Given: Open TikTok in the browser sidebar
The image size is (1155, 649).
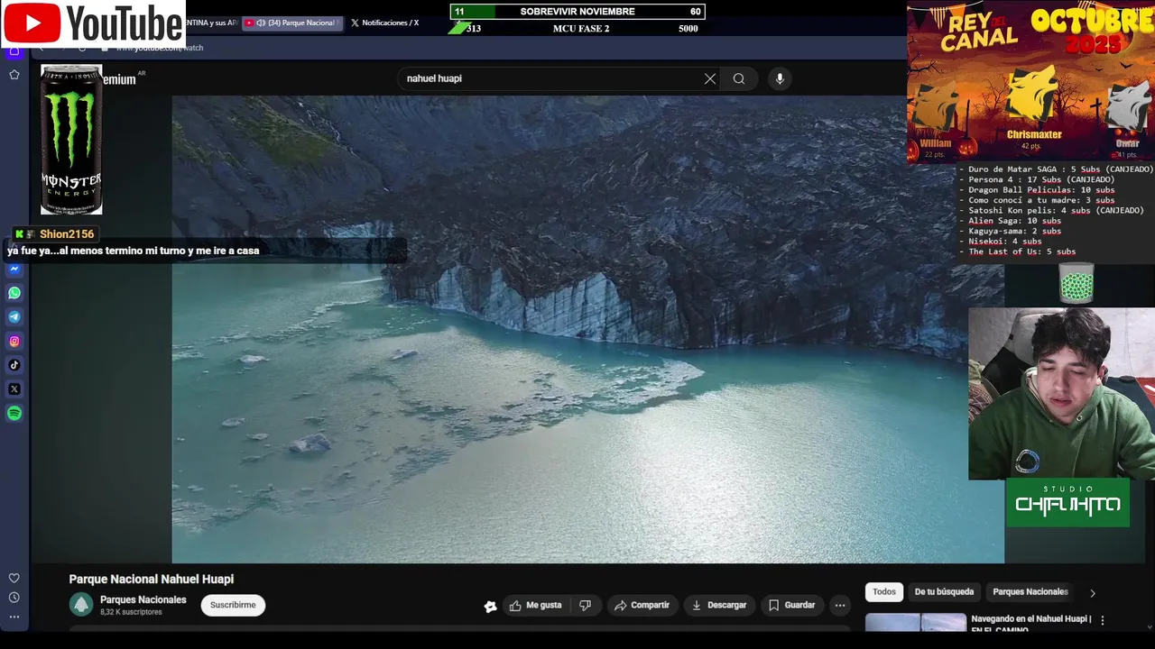Looking at the screenshot, I should [14, 365].
